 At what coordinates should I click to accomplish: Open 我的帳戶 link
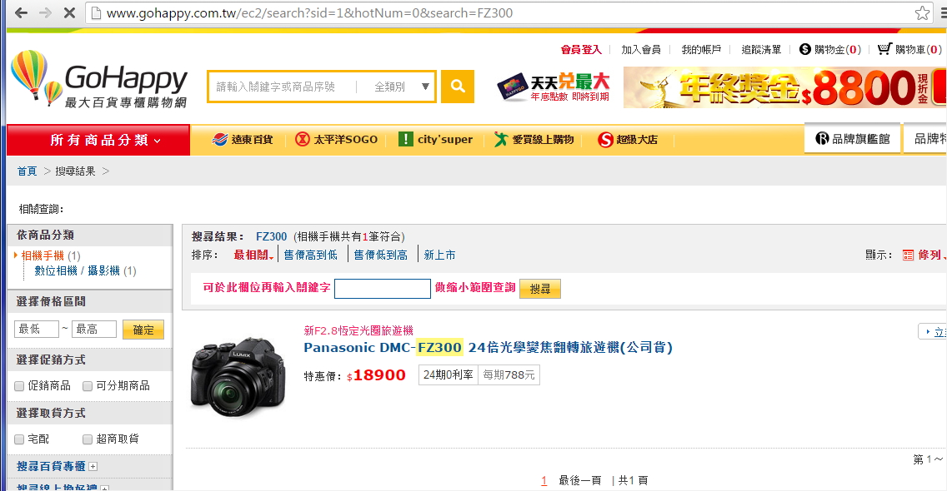(x=701, y=49)
